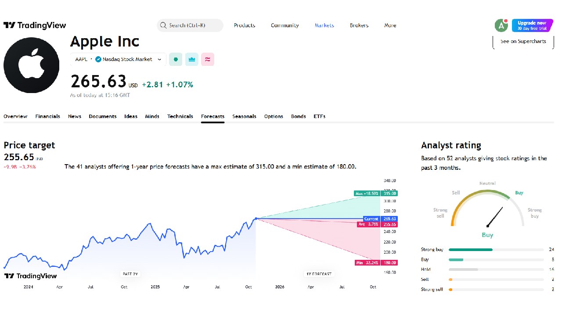Image resolution: width=562 pixels, height=316 pixels.
Task: Open the Products menu
Action: tap(245, 25)
